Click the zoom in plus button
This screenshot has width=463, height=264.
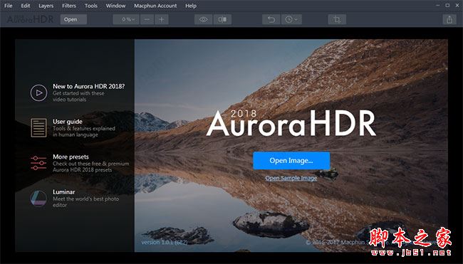click(162, 19)
